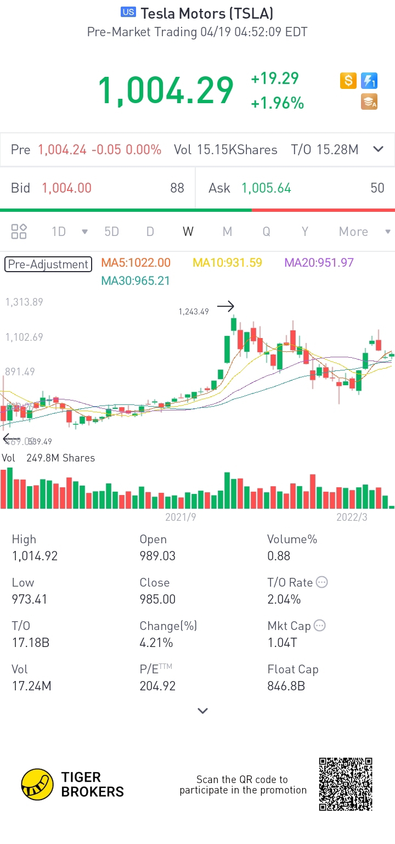Select the W weekly chart tab
The image size is (395, 844).
(188, 232)
